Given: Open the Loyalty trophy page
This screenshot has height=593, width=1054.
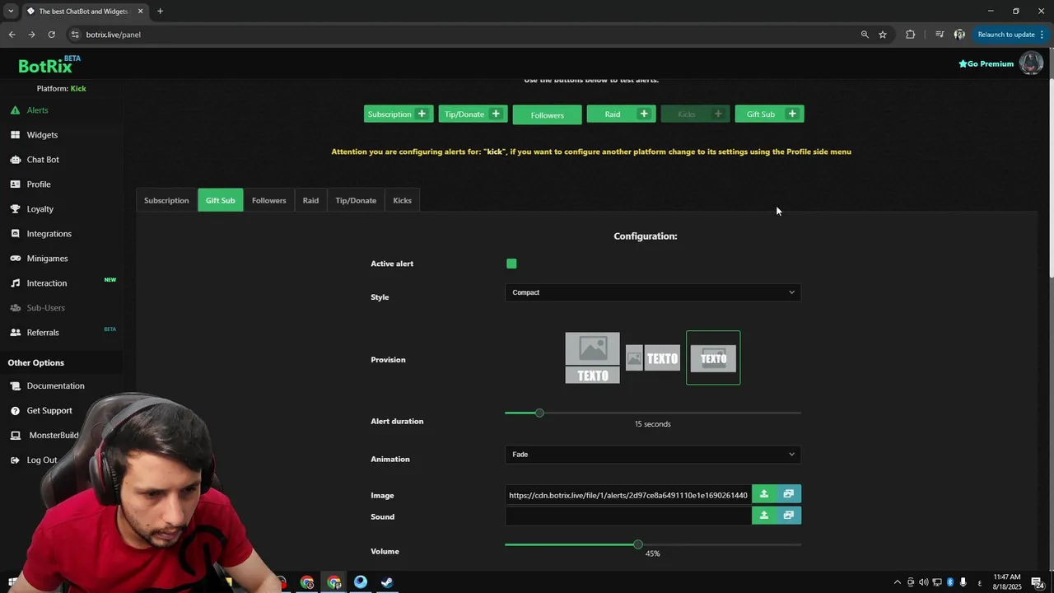Looking at the screenshot, I should tap(40, 209).
